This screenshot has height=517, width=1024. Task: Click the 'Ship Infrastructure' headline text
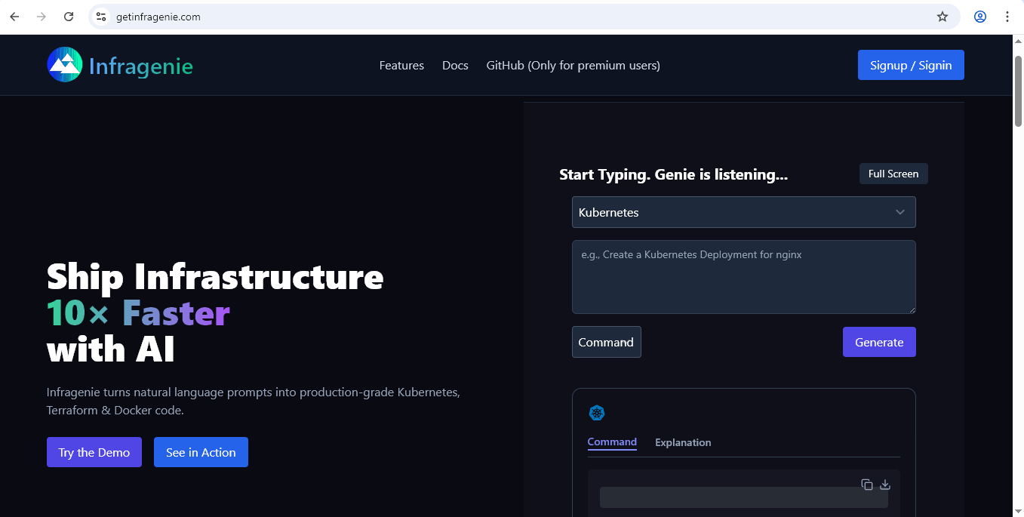(x=215, y=277)
